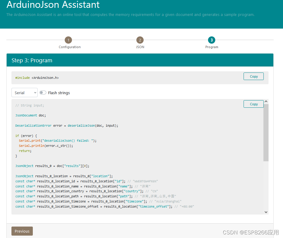The width and height of the screenshot is (283, 238).
Task: Copy the generated program code
Action: (x=253, y=104)
